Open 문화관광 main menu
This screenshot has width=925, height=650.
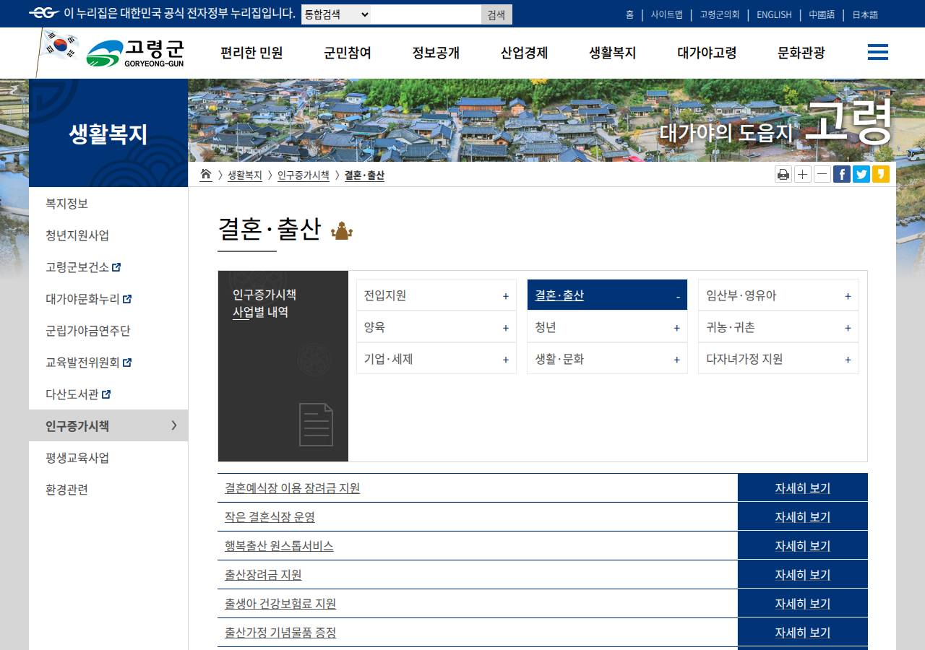click(801, 53)
